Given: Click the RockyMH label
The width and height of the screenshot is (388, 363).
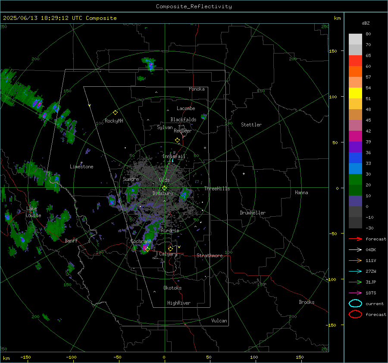Looking at the screenshot, I should click(x=114, y=121).
